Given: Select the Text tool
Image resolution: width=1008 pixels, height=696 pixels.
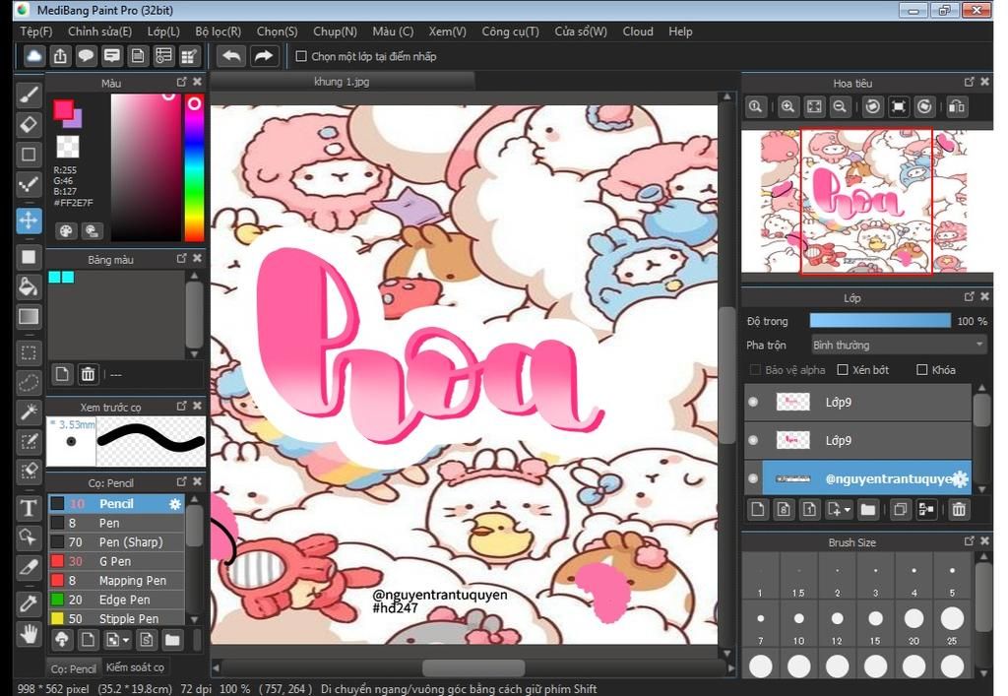Looking at the screenshot, I should point(29,508).
